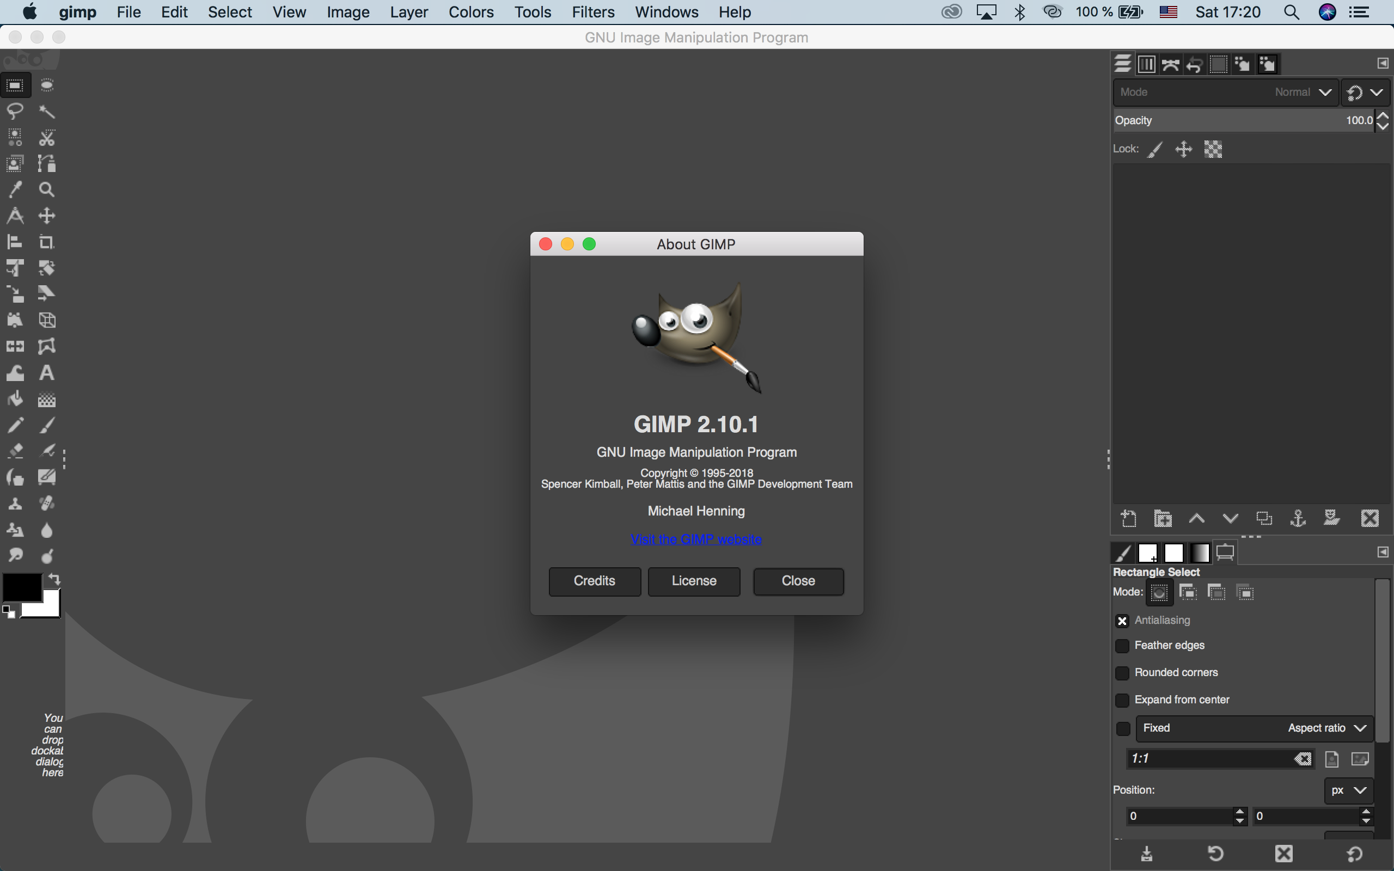
Task: Open the layer mode group switcher dropdown
Action: [x=1365, y=92]
